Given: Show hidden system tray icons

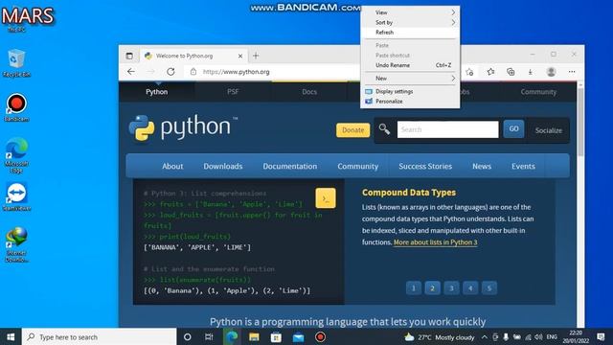Looking at the screenshot, I should 485,336.
